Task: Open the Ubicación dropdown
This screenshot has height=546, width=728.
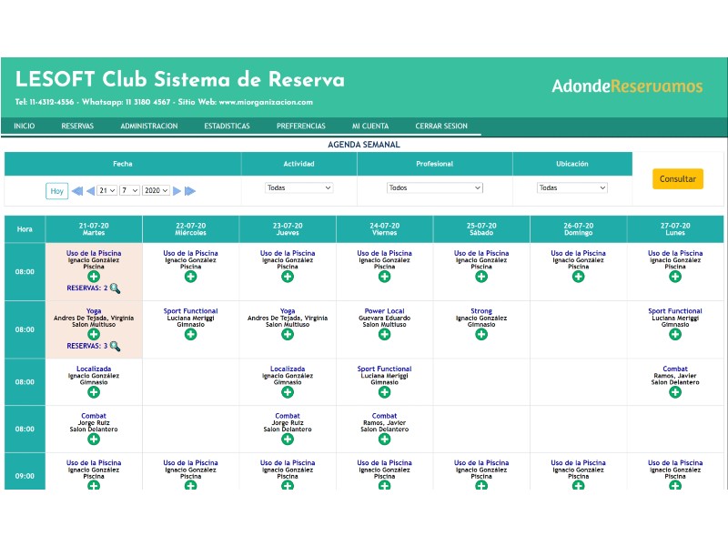Action: click(x=571, y=188)
